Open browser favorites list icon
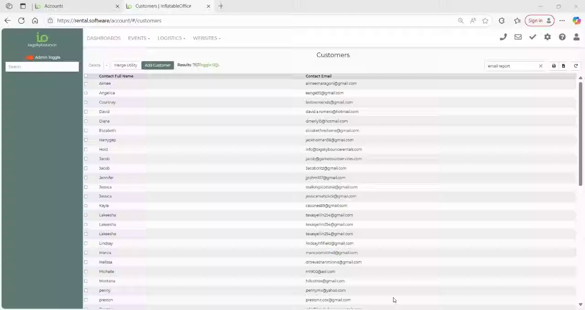The width and height of the screenshot is (585, 310). [517, 21]
